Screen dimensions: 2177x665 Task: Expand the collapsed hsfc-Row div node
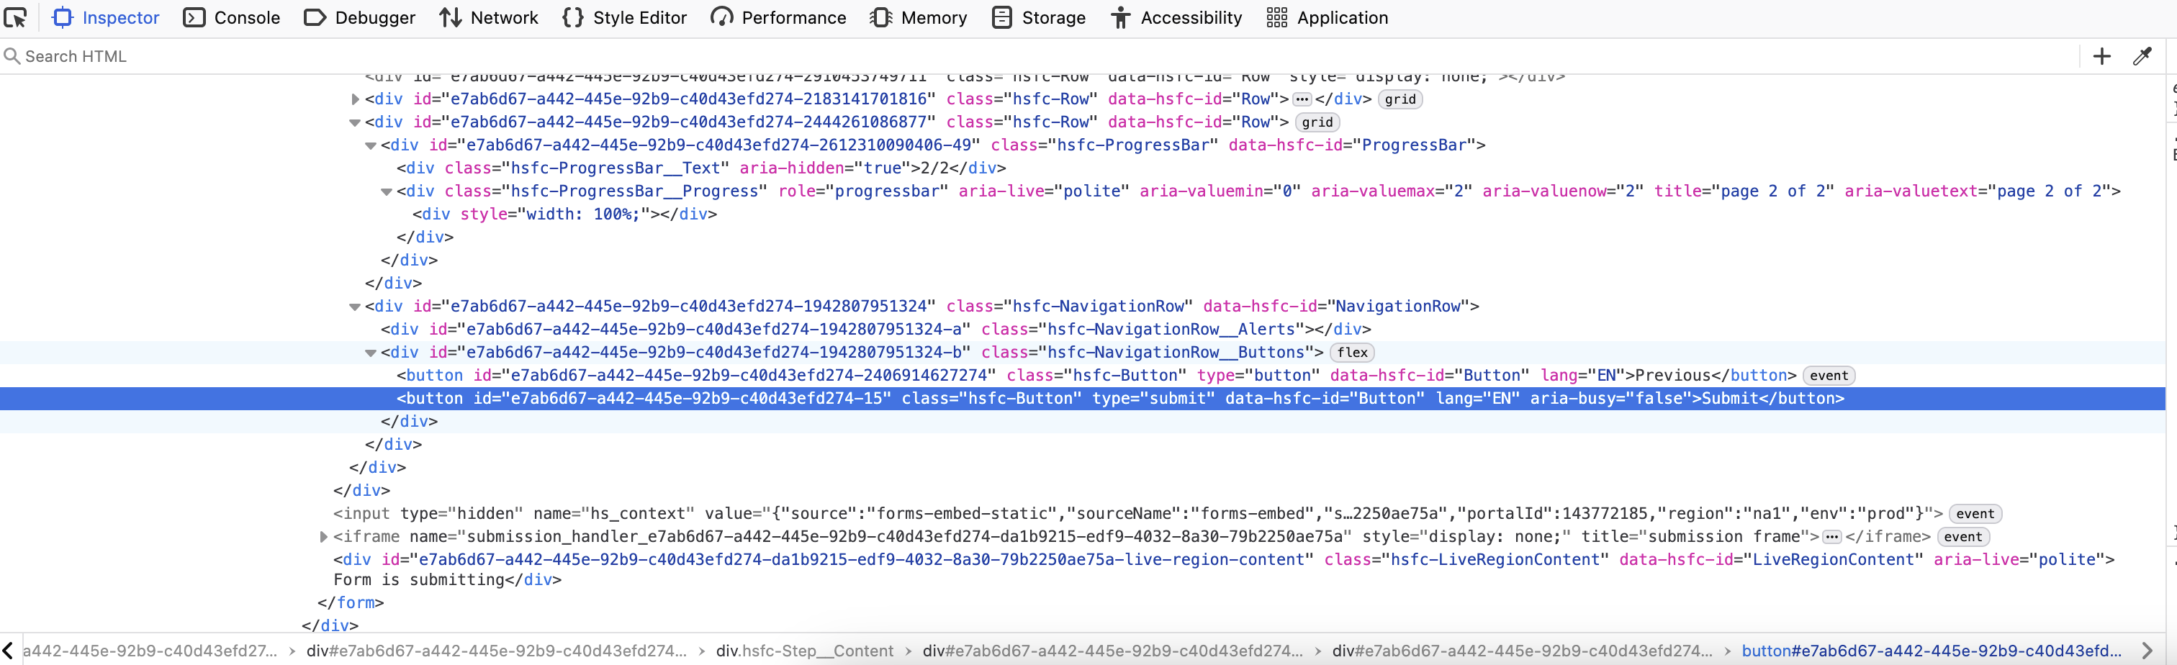[x=355, y=100]
